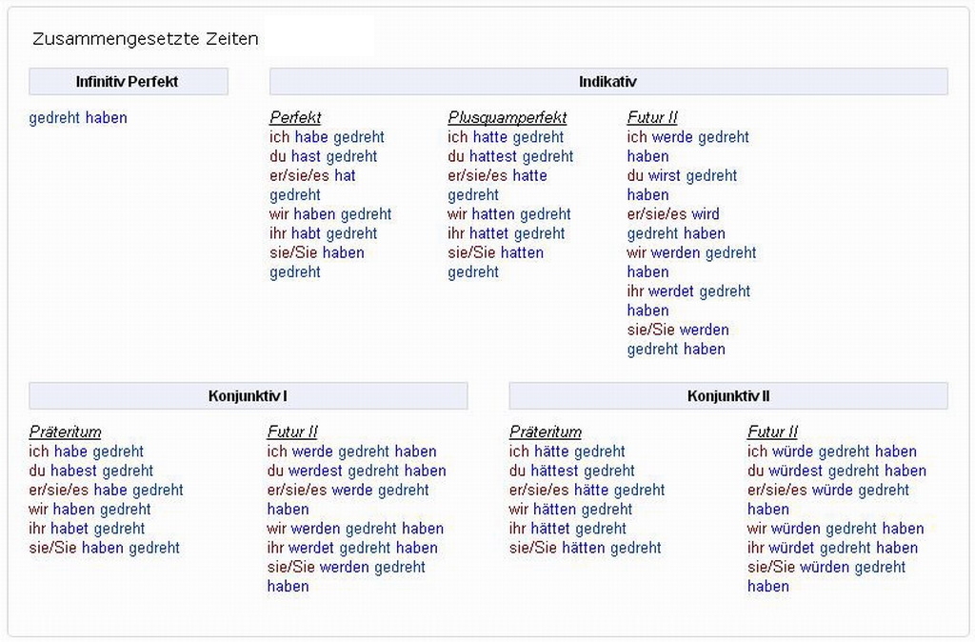
Task: Click the "Konjunktiv II" section header
Action: coord(728,396)
